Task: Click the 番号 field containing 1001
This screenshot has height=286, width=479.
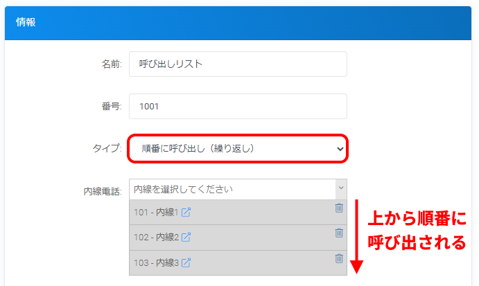Action: pyautogui.click(x=238, y=107)
